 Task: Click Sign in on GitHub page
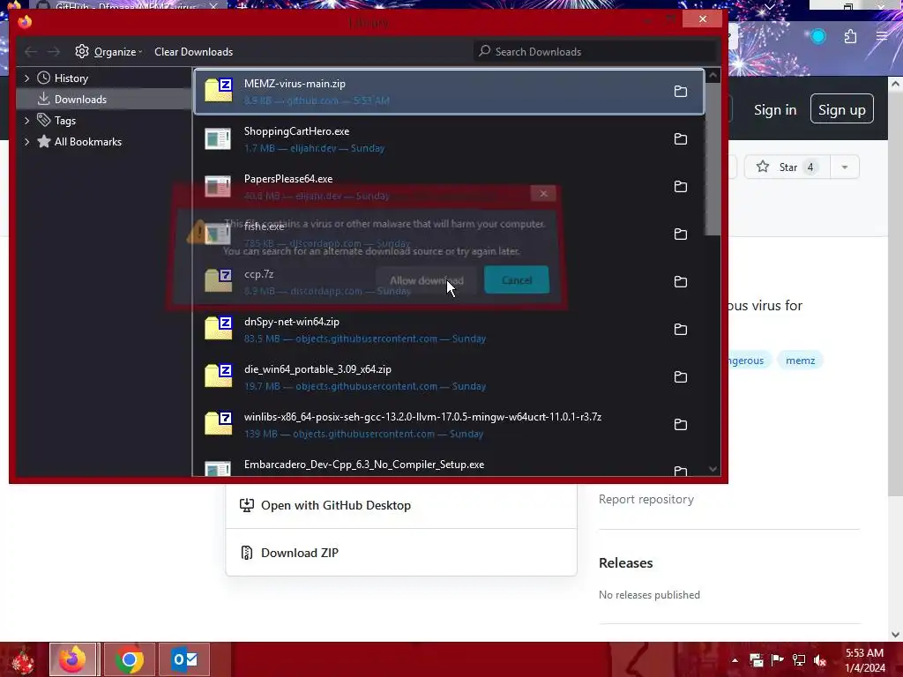[x=775, y=110]
